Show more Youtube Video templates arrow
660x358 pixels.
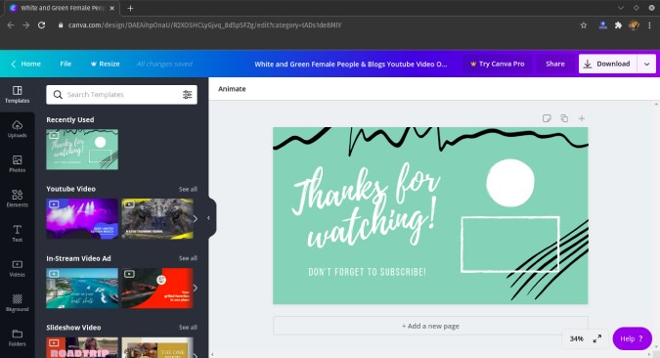(195, 218)
